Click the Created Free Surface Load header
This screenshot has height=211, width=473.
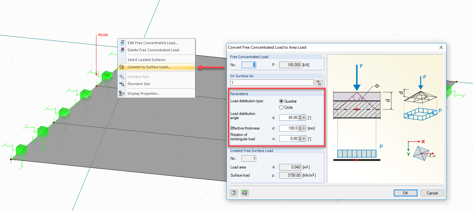point(277,151)
